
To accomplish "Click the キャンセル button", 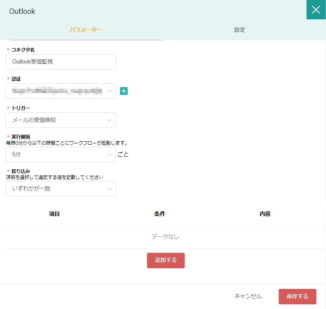I will 248,296.
